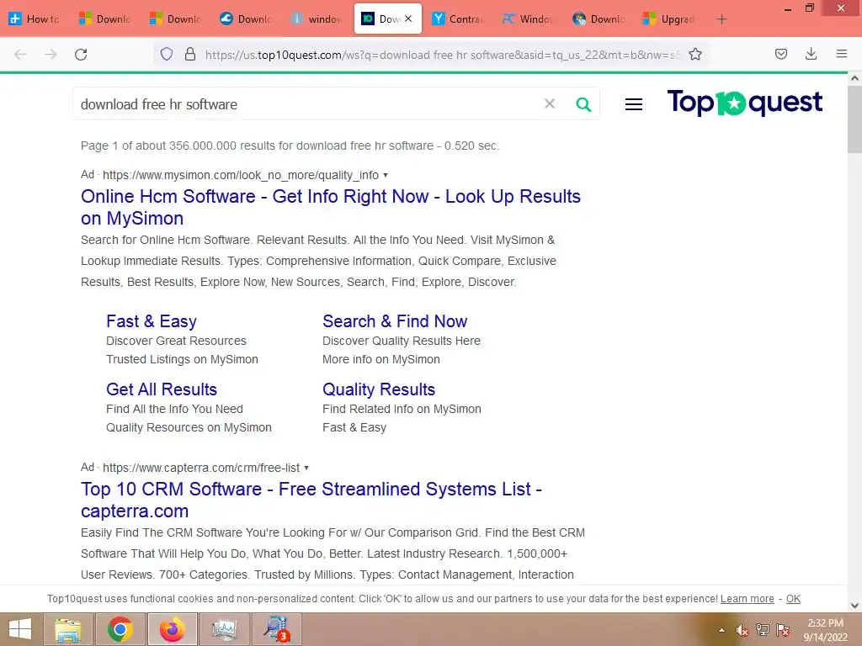The height and width of the screenshot is (646, 862).
Task: Expand MySimon ad URL dropdown arrow
Action: [x=386, y=175]
